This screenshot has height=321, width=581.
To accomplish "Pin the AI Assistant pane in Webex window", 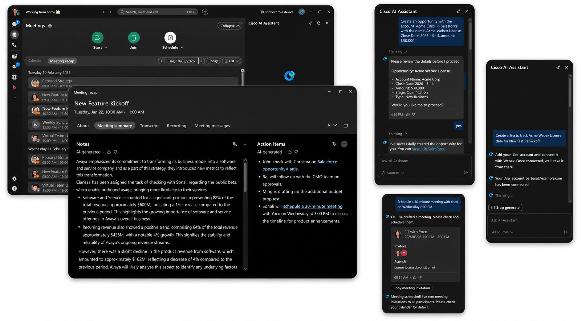I will pos(310,23).
